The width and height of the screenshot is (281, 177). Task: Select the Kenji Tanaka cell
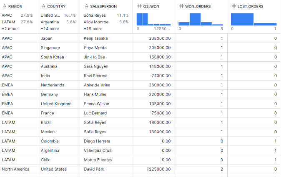coord(96,38)
